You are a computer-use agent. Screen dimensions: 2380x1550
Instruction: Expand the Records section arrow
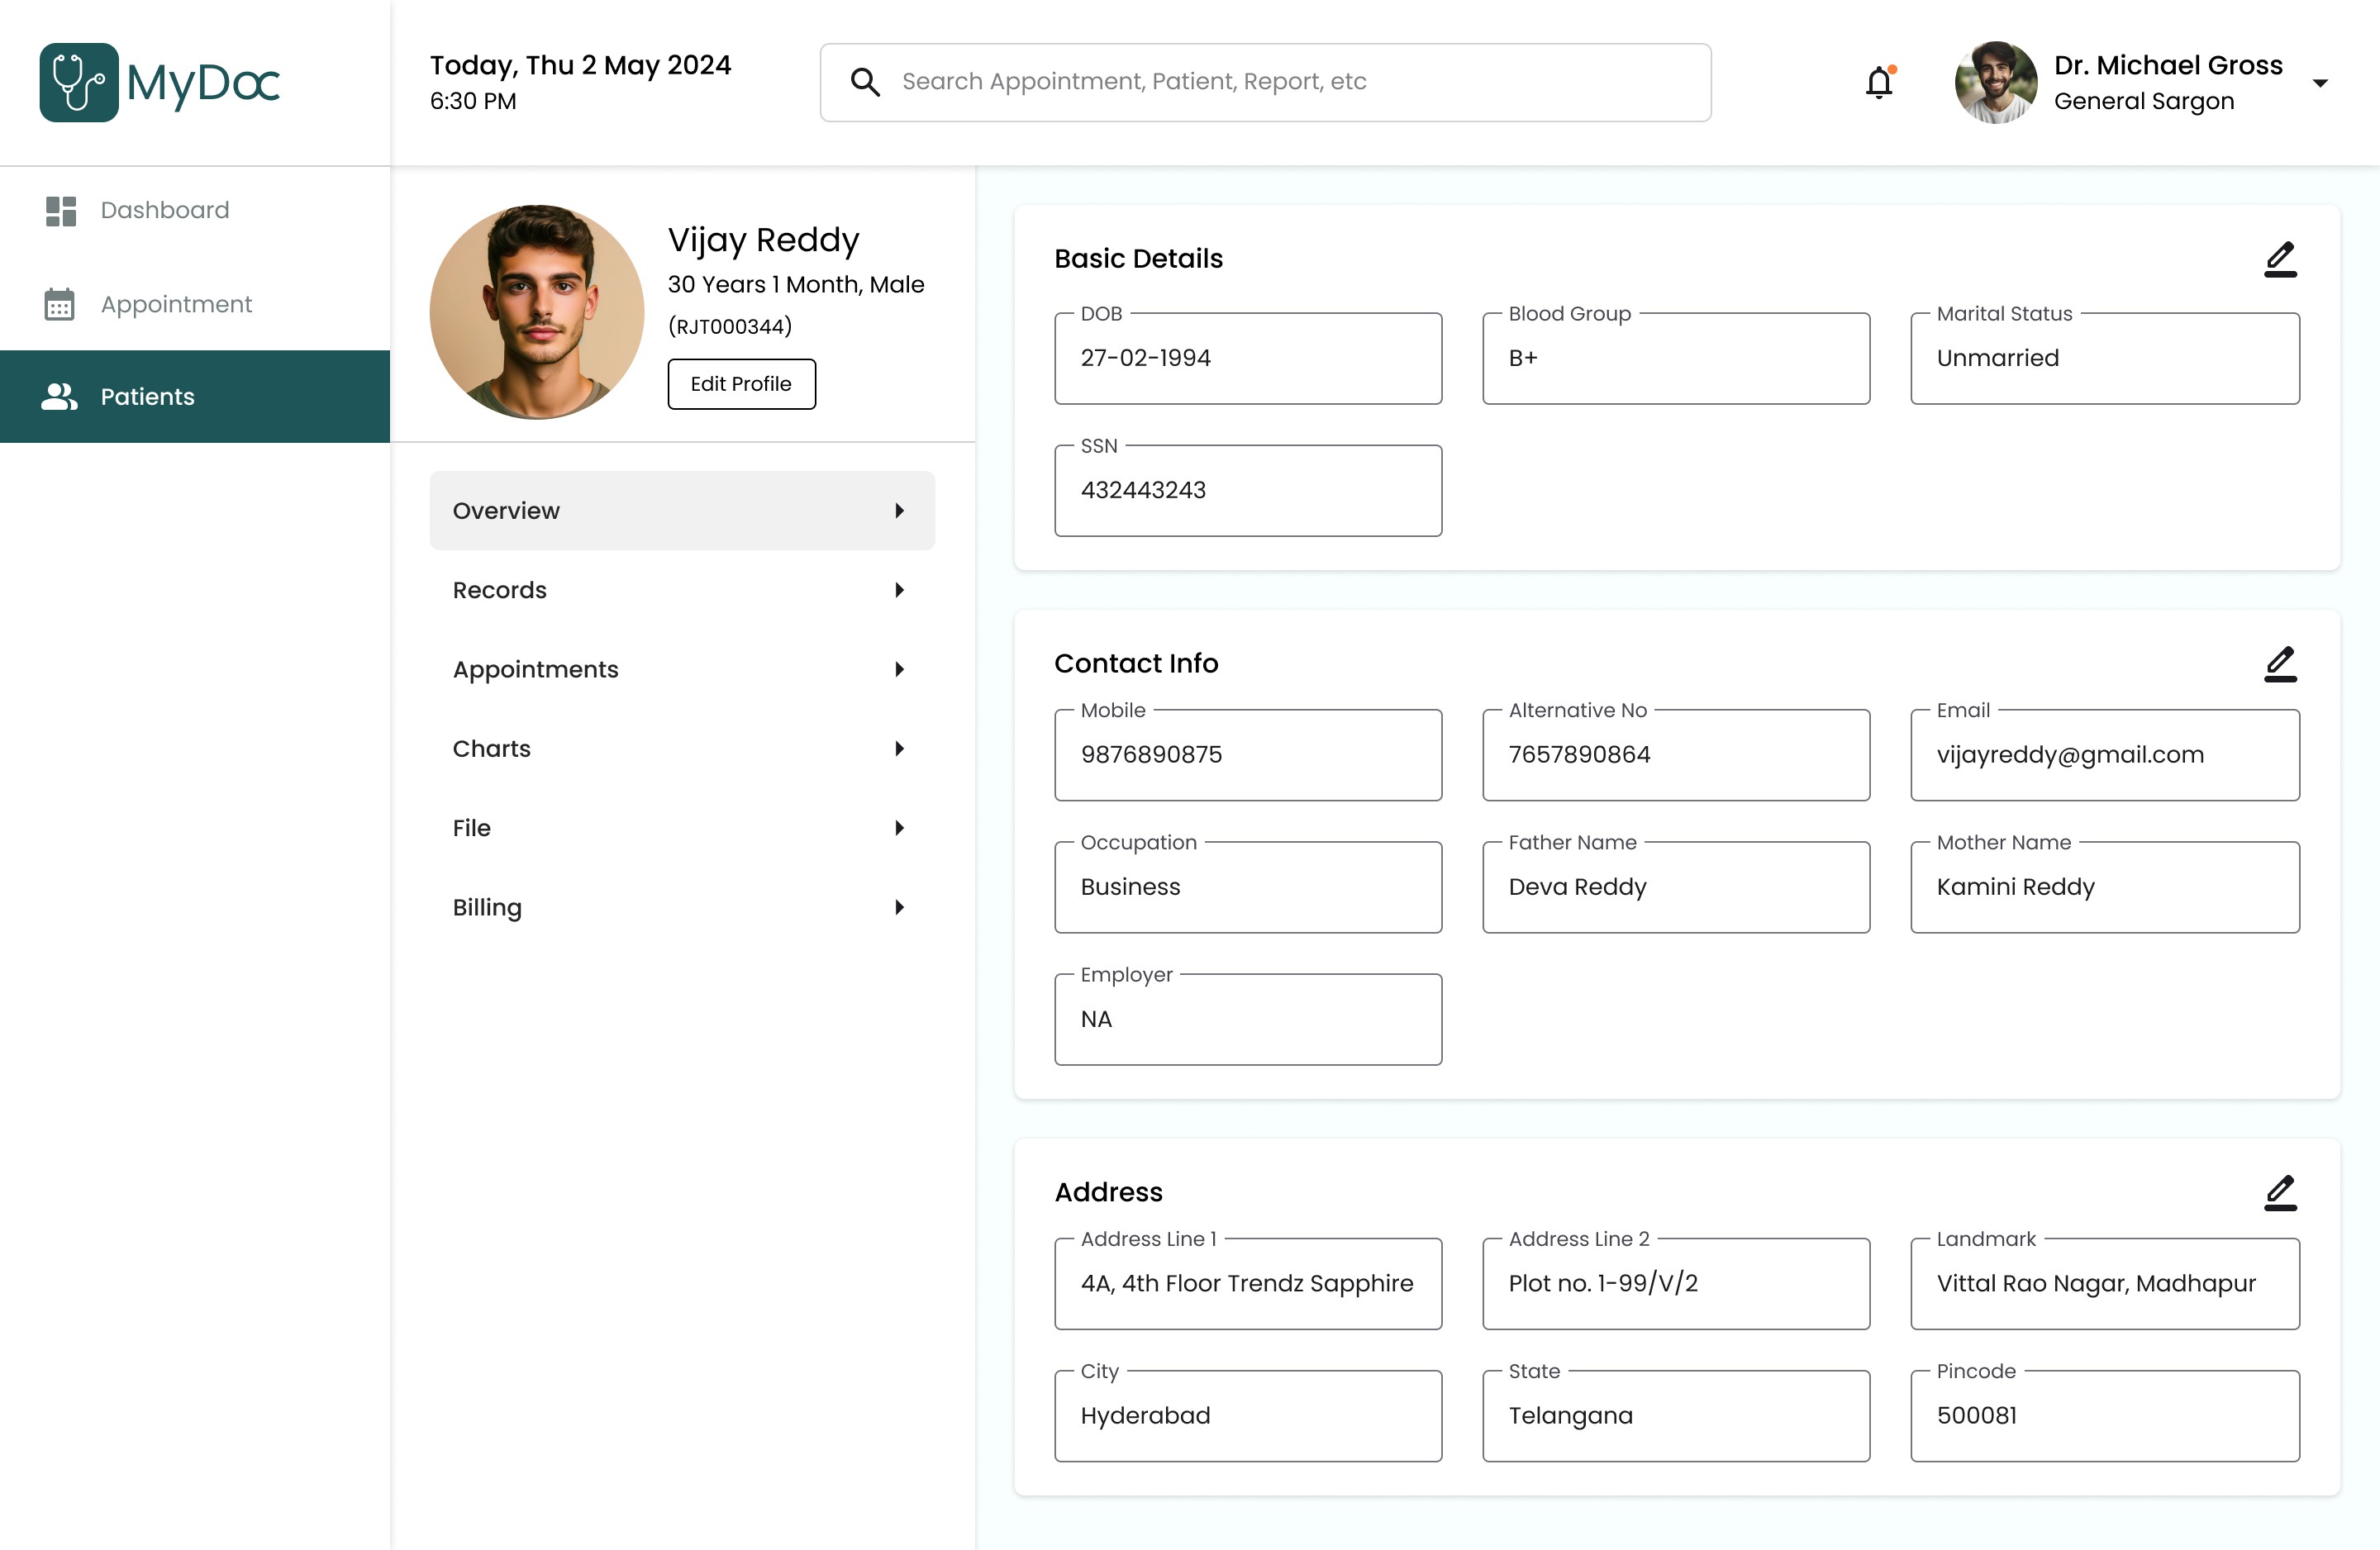point(899,590)
